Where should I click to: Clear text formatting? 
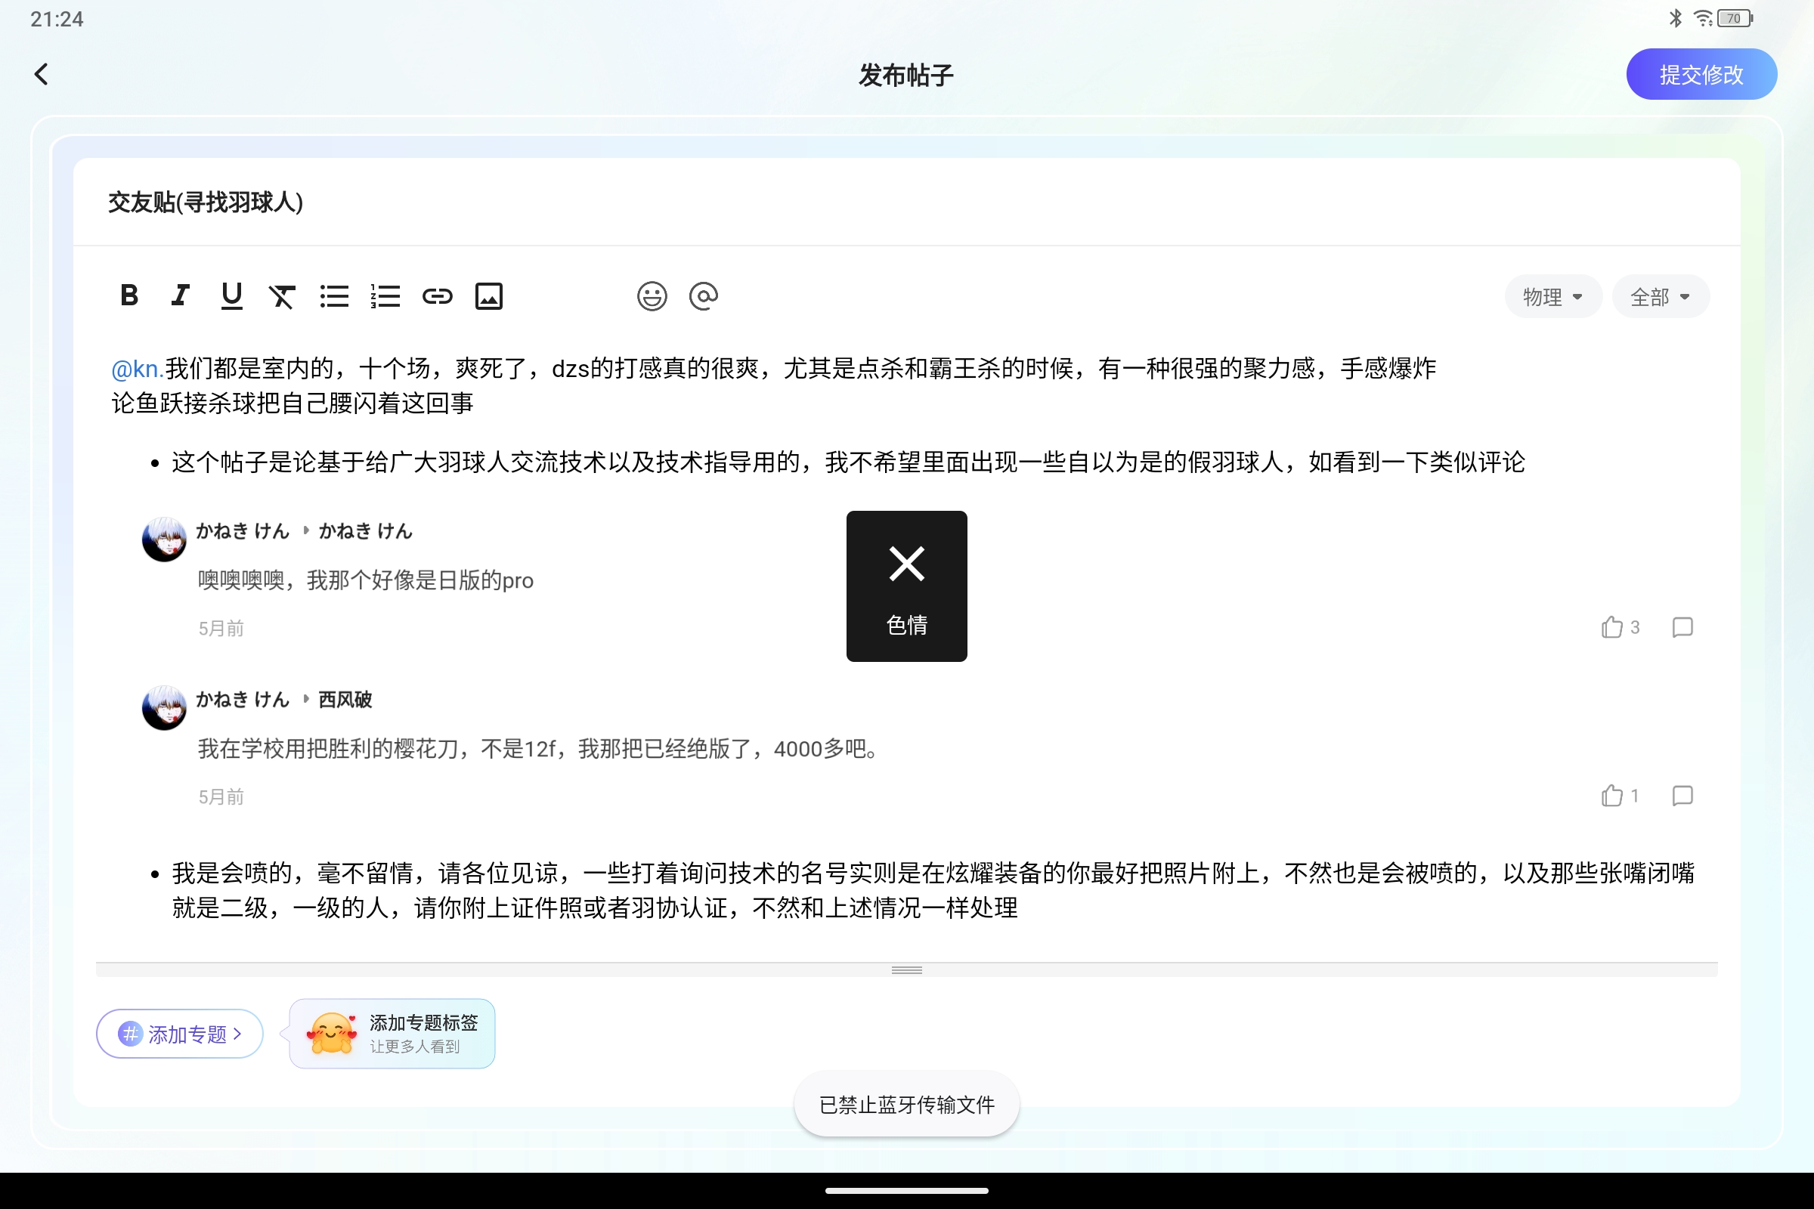(282, 295)
